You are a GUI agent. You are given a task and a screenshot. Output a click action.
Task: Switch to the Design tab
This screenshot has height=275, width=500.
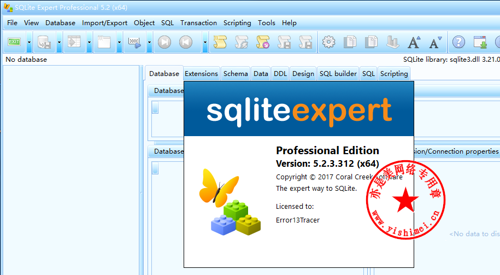tap(303, 74)
